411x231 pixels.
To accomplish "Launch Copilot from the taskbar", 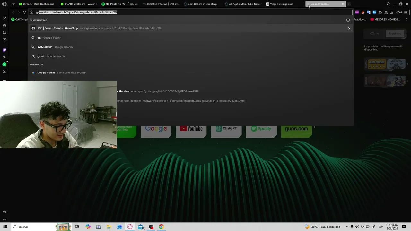I will [x=88, y=227].
